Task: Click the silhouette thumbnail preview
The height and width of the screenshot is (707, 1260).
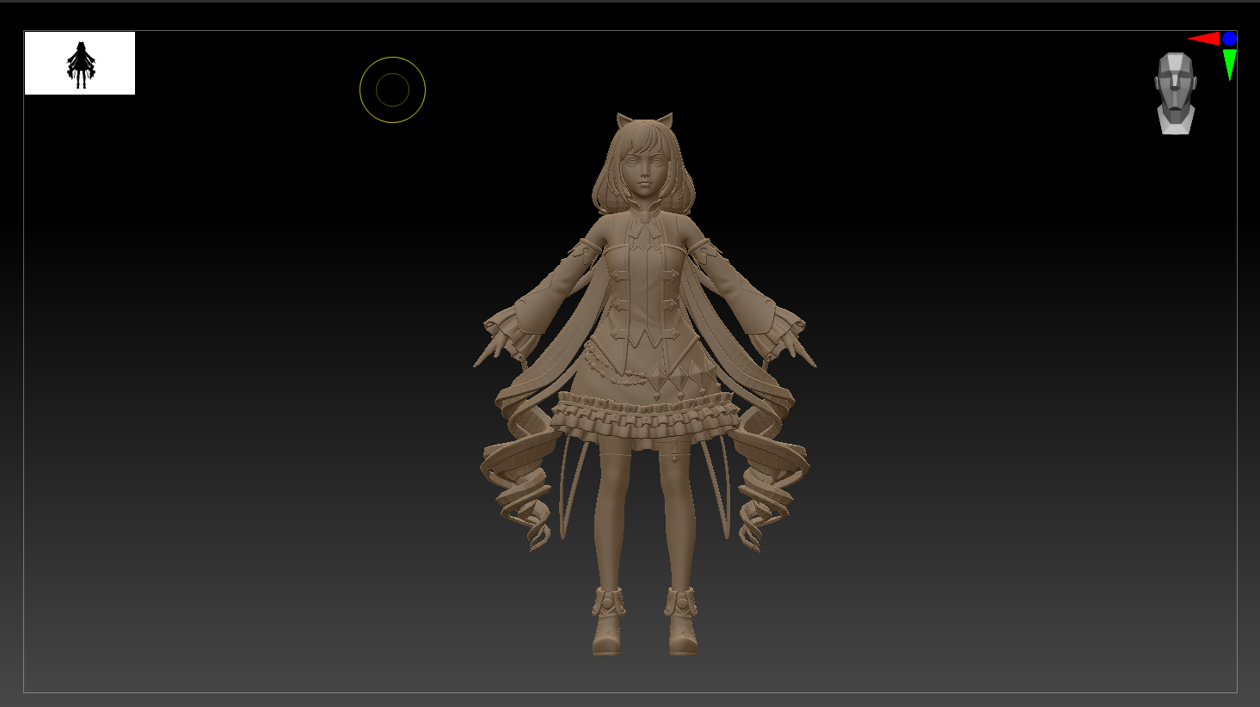Action: [80, 64]
